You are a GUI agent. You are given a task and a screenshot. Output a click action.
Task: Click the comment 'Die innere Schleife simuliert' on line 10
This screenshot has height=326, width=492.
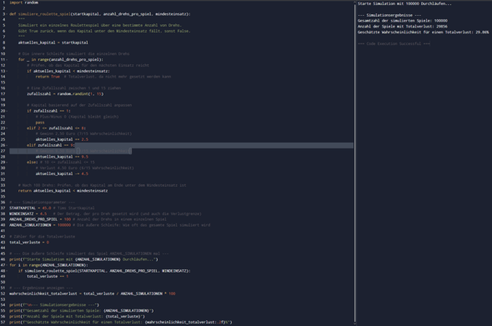pyautogui.click(x=73, y=54)
